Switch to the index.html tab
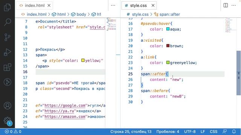 (35, 6)
